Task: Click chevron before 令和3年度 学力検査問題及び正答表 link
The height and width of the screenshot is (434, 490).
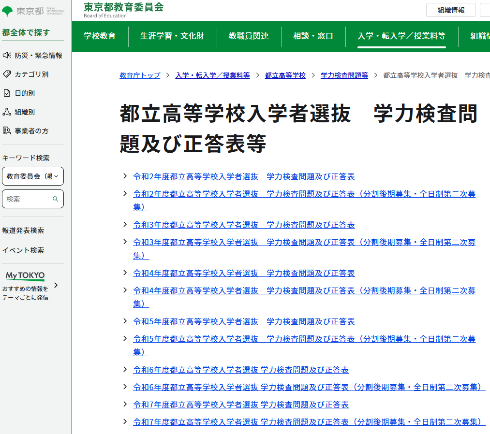Action: [125, 225]
